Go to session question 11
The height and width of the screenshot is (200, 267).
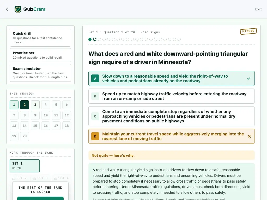(x=56, y=115)
